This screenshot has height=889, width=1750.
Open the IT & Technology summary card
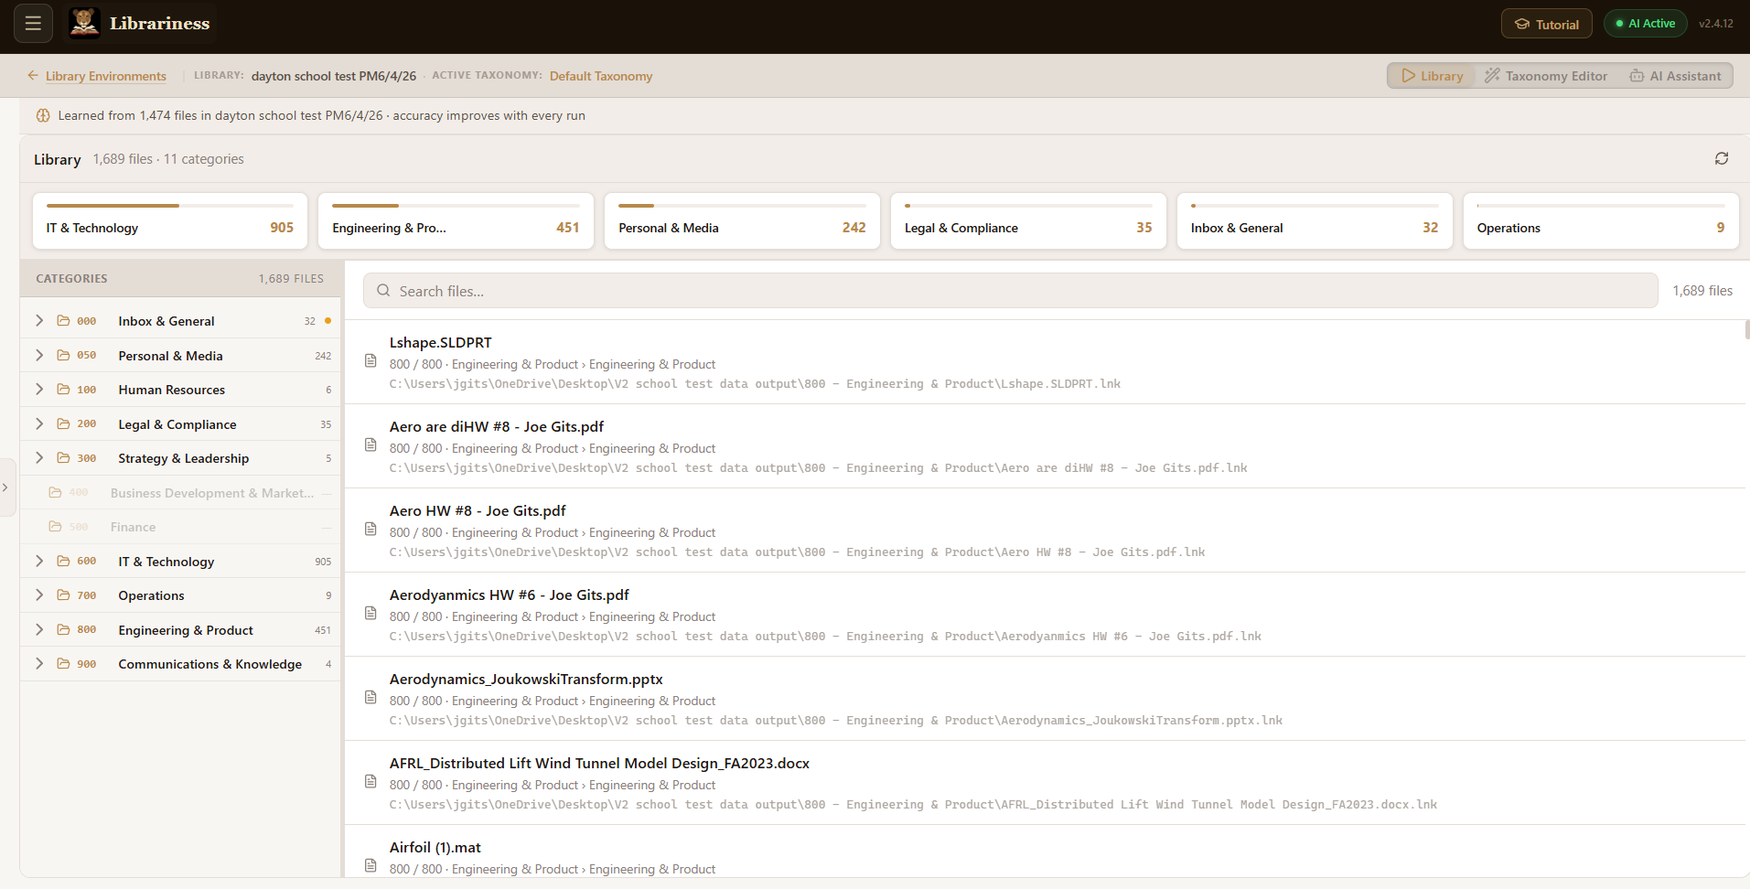170,220
